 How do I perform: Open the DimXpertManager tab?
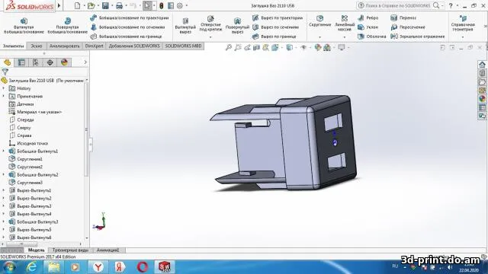[x=50, y=62]
